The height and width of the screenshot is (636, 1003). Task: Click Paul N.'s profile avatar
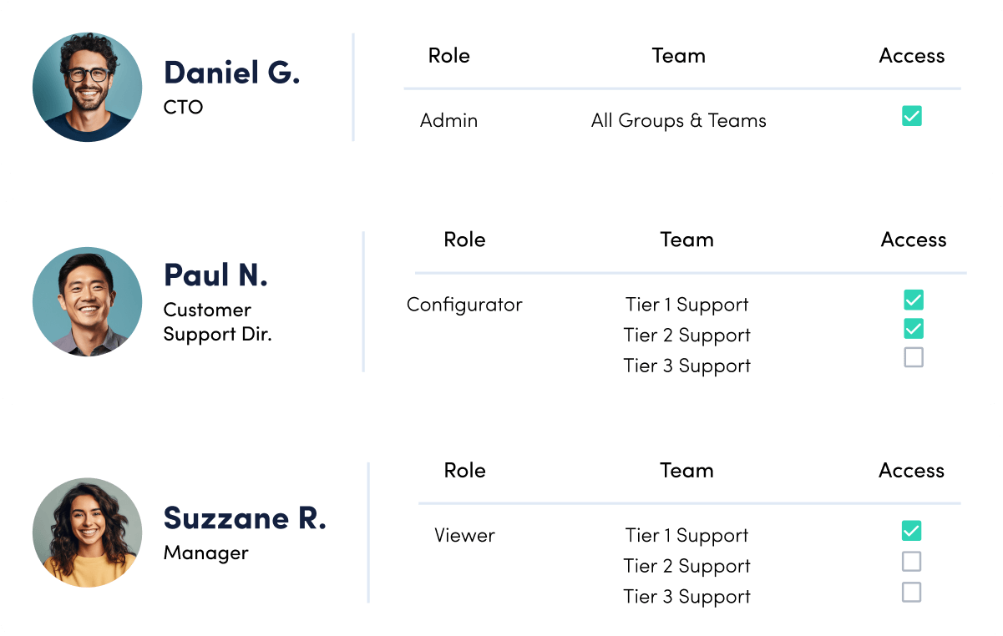click(87, 301)
